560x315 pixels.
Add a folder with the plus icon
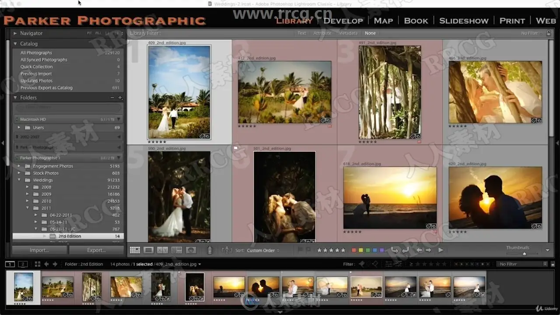click(120, 98)
